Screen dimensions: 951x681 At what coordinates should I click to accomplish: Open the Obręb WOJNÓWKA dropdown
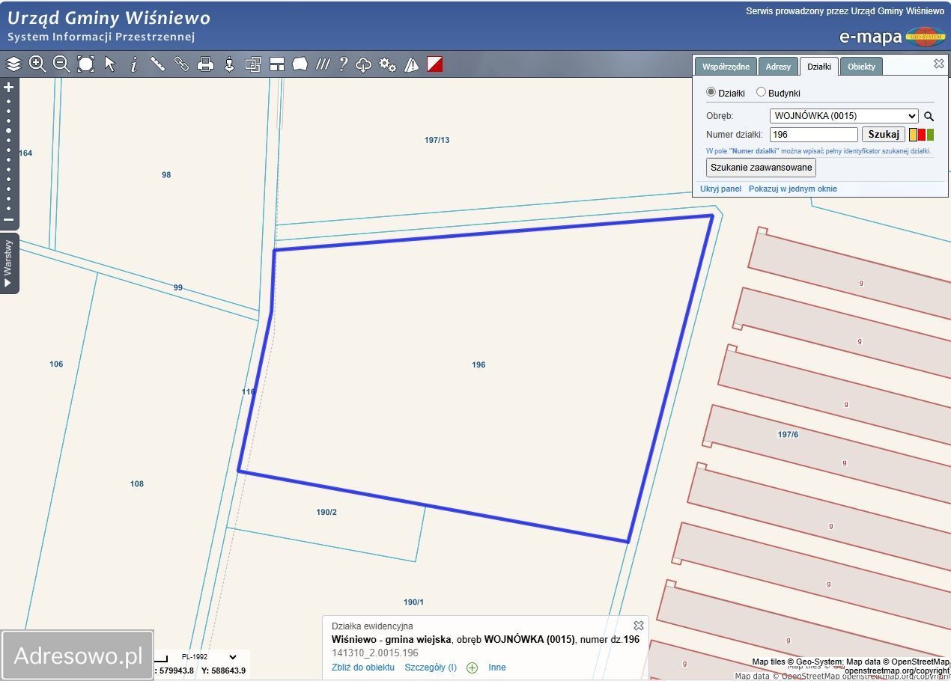[x=844, y=116]
